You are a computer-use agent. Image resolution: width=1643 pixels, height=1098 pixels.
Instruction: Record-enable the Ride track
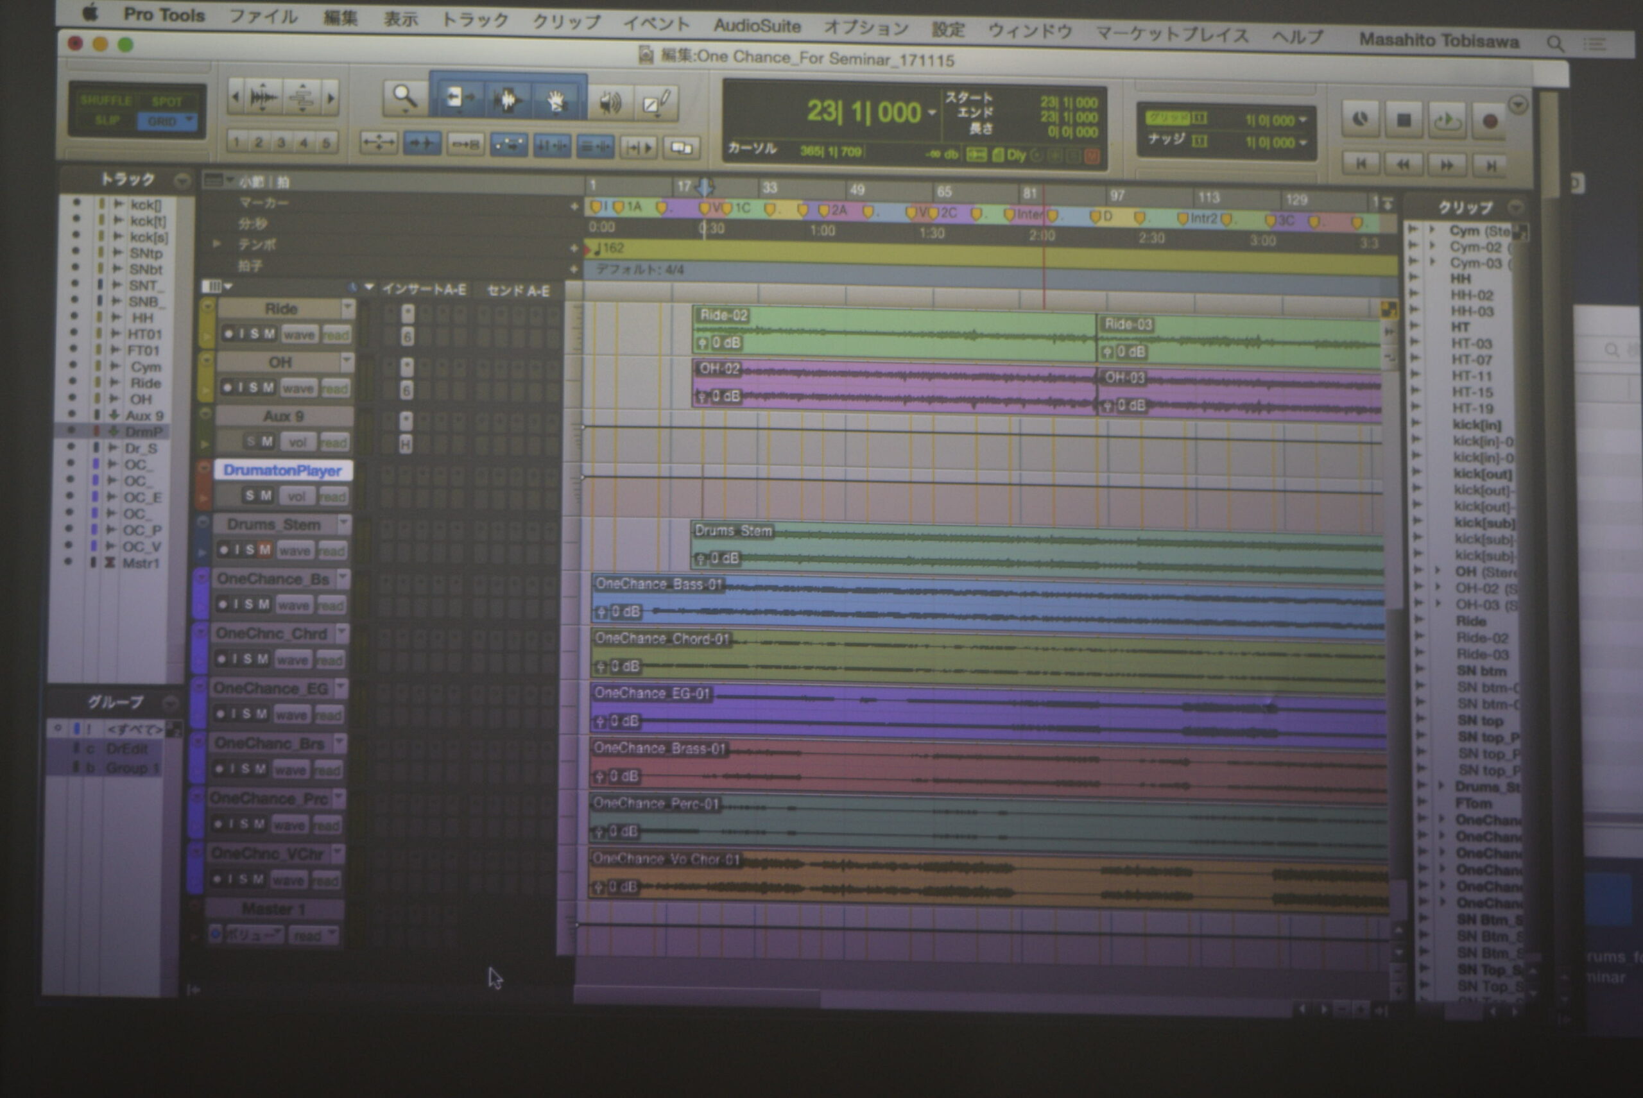(x=228, y=334)
